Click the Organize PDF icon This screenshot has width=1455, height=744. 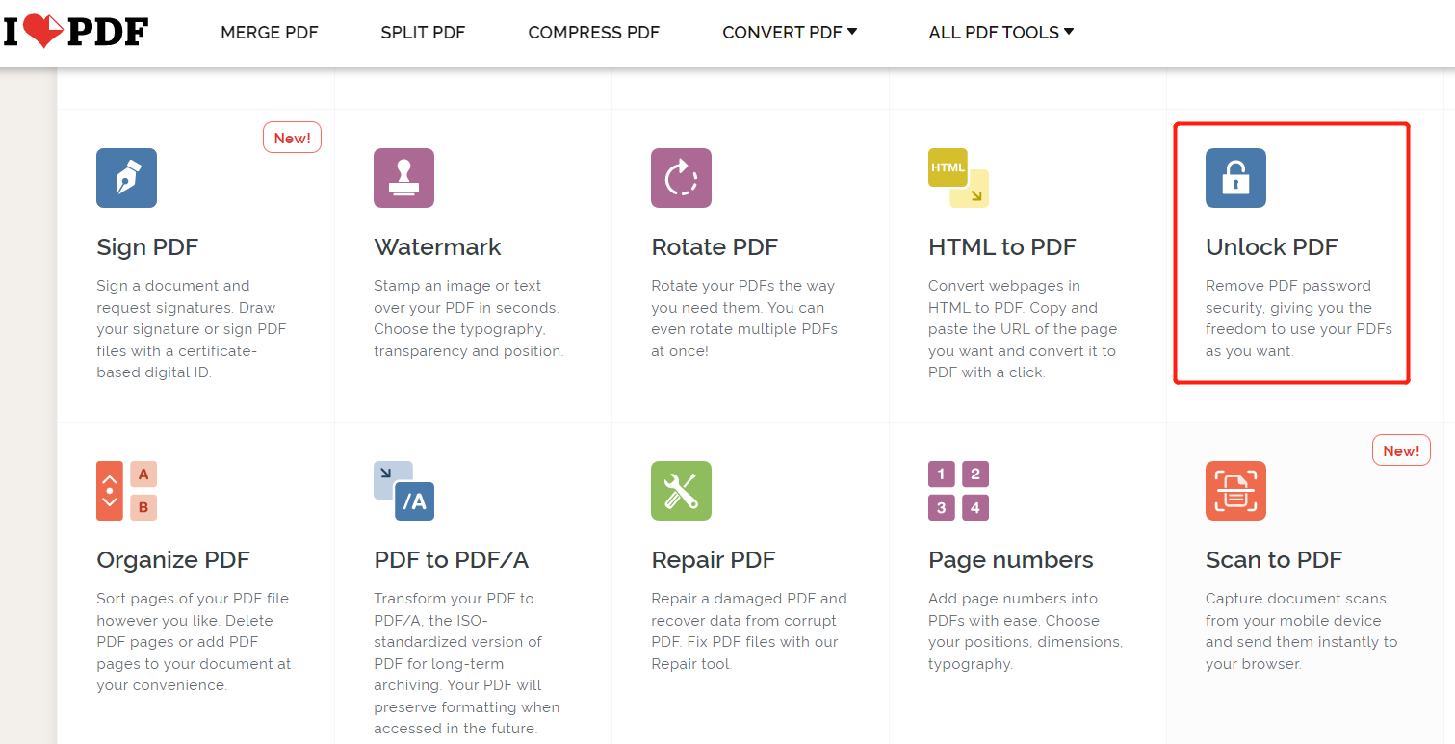[x=126, y=491]
